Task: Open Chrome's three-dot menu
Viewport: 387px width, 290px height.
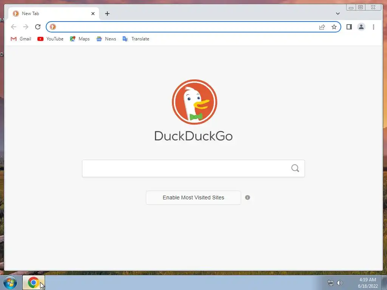Action: pos(373,27)
